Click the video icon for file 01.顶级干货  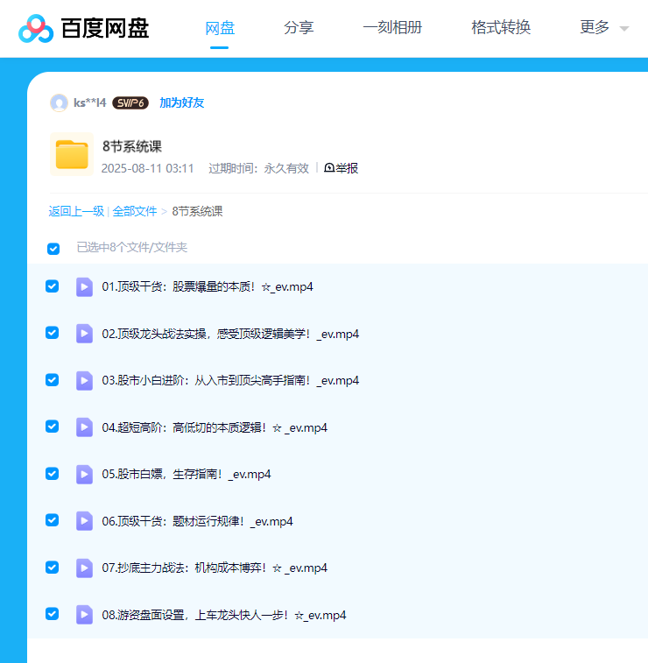(84, 286)
